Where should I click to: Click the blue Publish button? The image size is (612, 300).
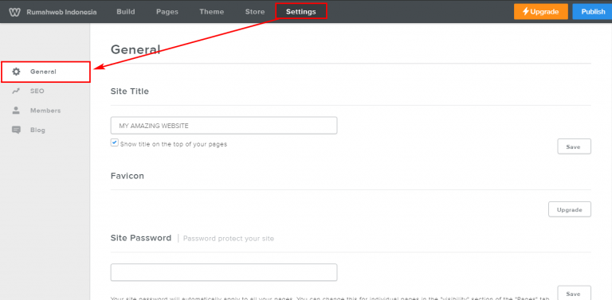point(593,12)
